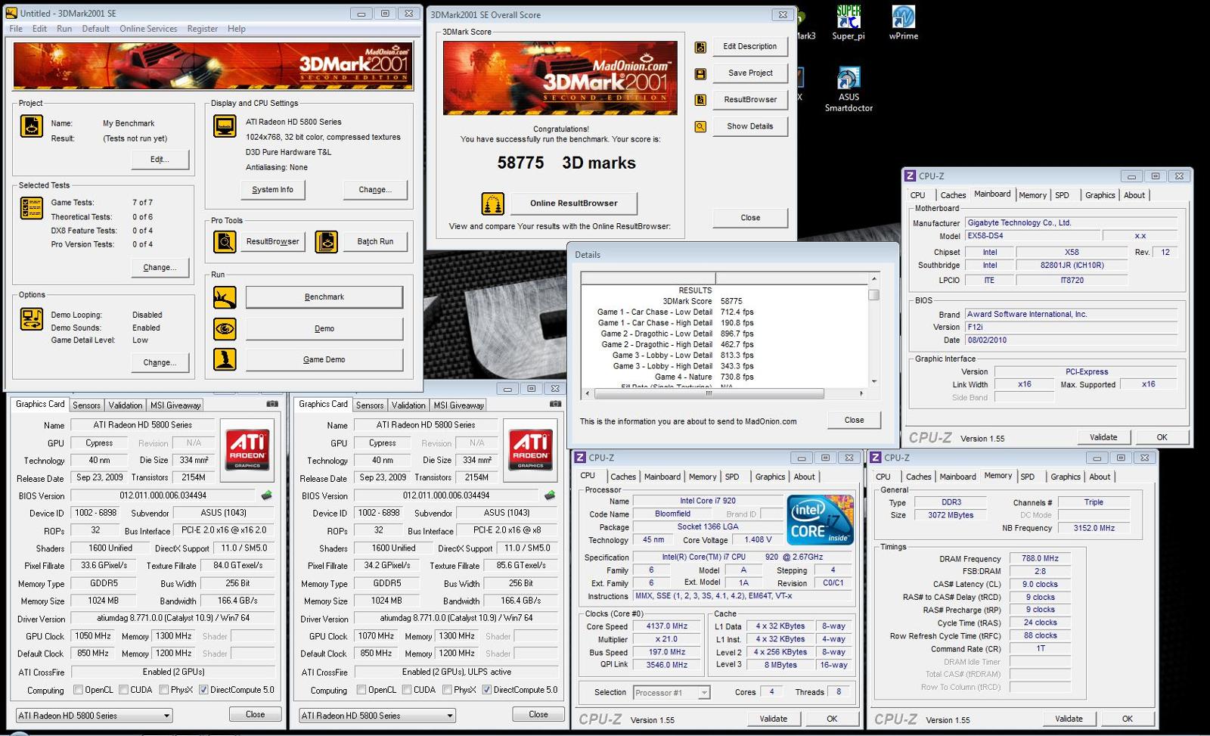Screen dimensions: 1210x736
Task: Click the Save Project floppy icon
Action: pos(700,73)
